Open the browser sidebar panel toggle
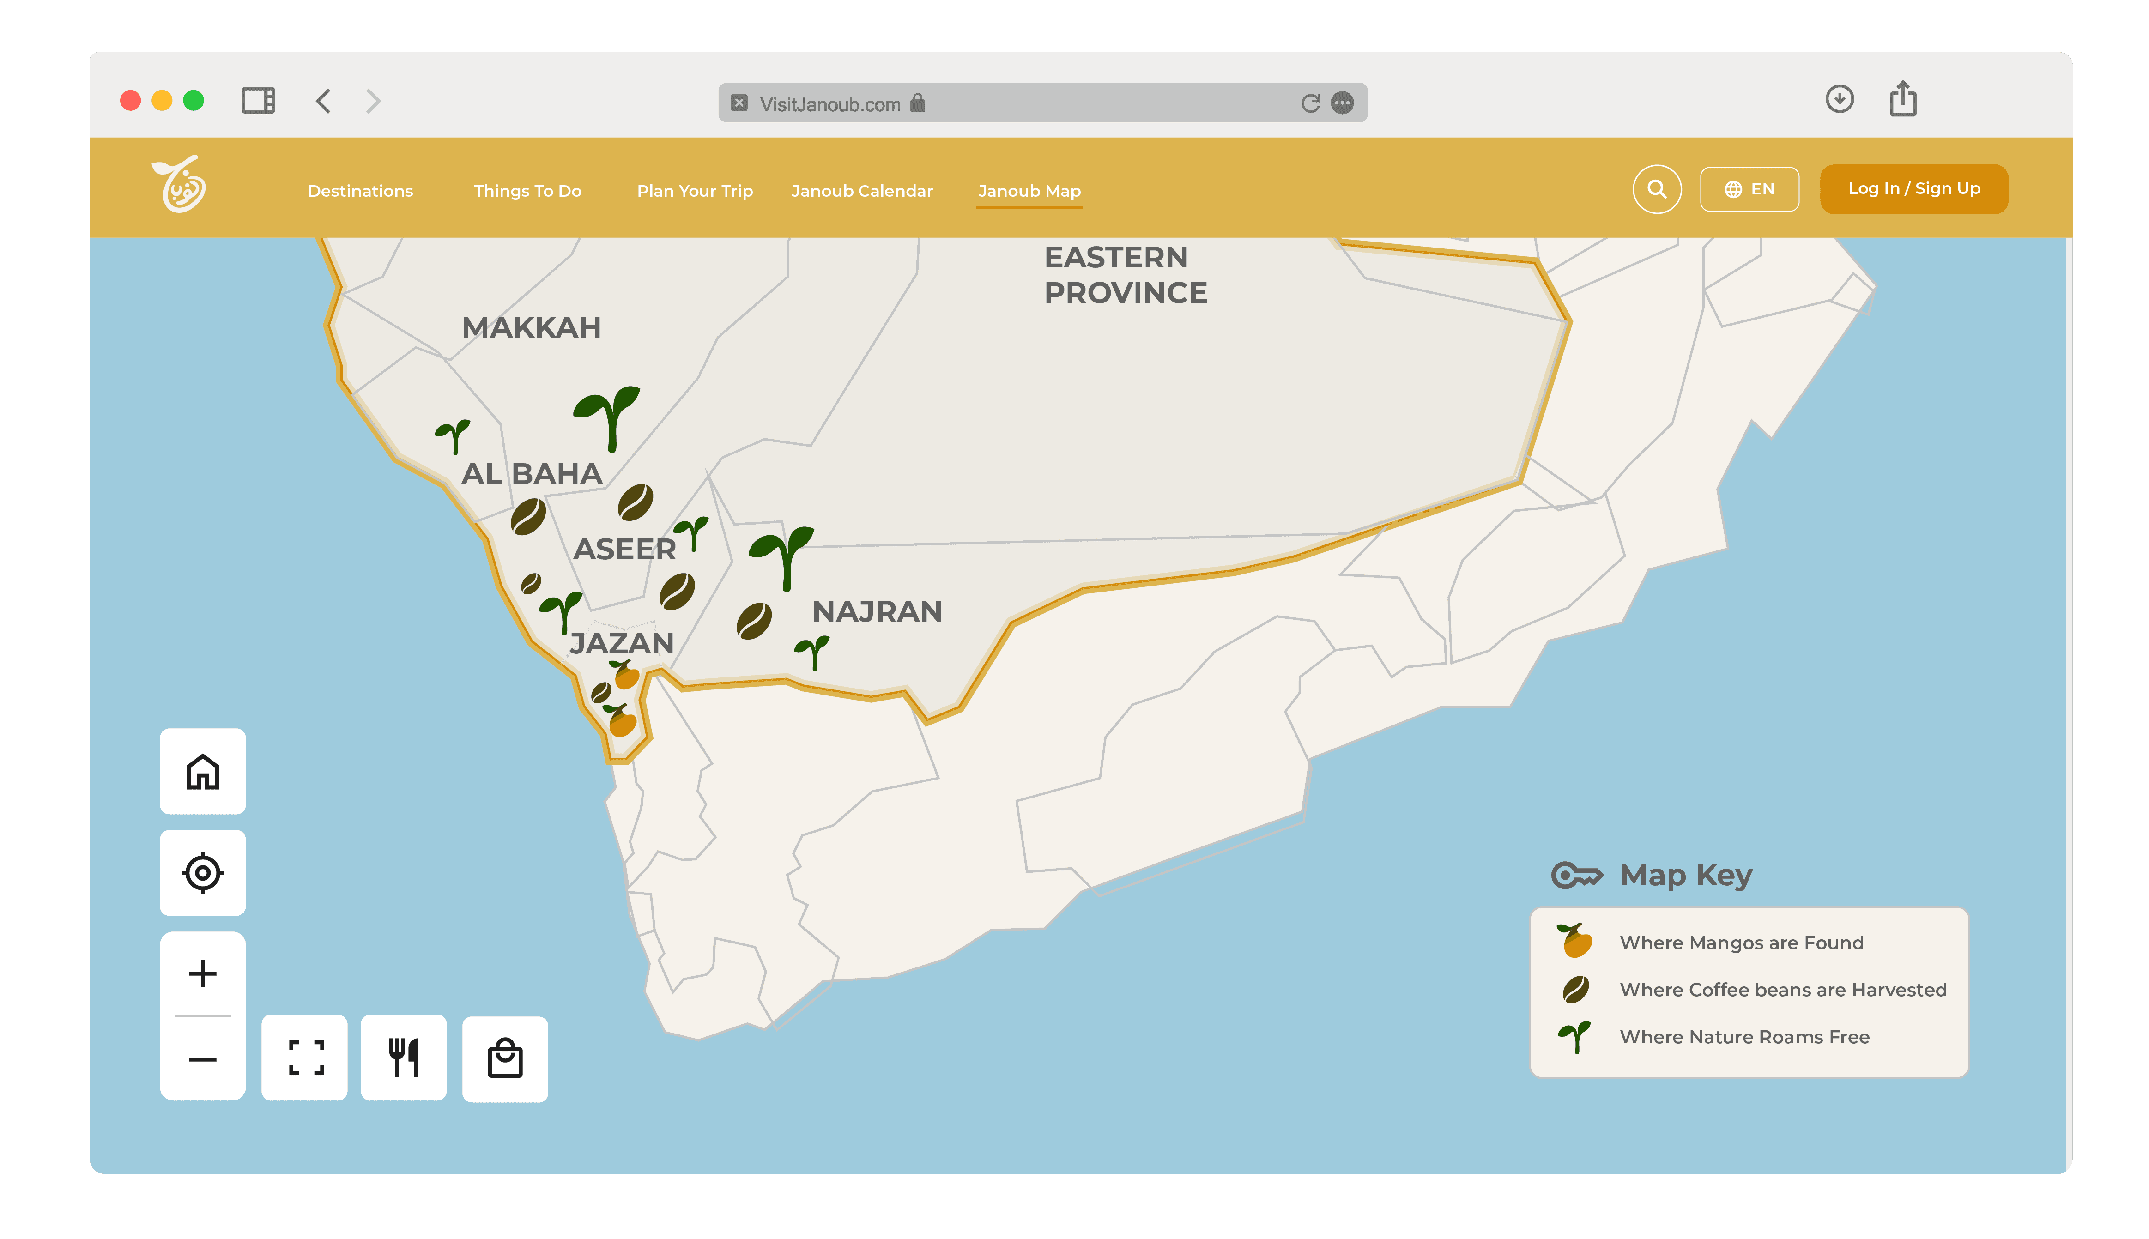The width and height of the screenshot is (2149, 1239). [259, 100]
